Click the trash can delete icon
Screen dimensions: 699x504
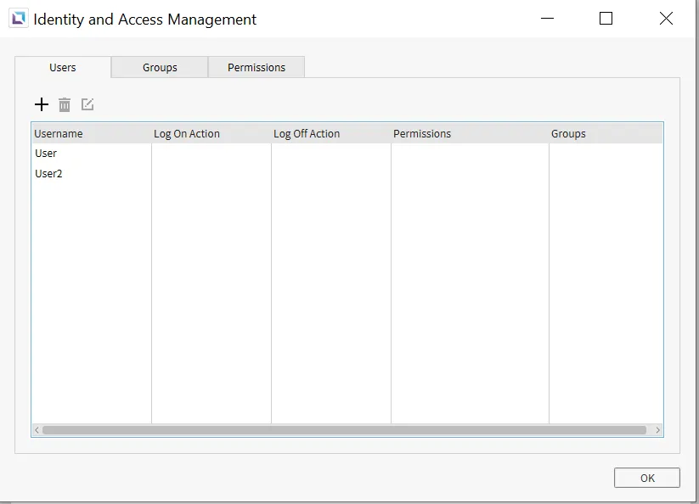point(65,104)
